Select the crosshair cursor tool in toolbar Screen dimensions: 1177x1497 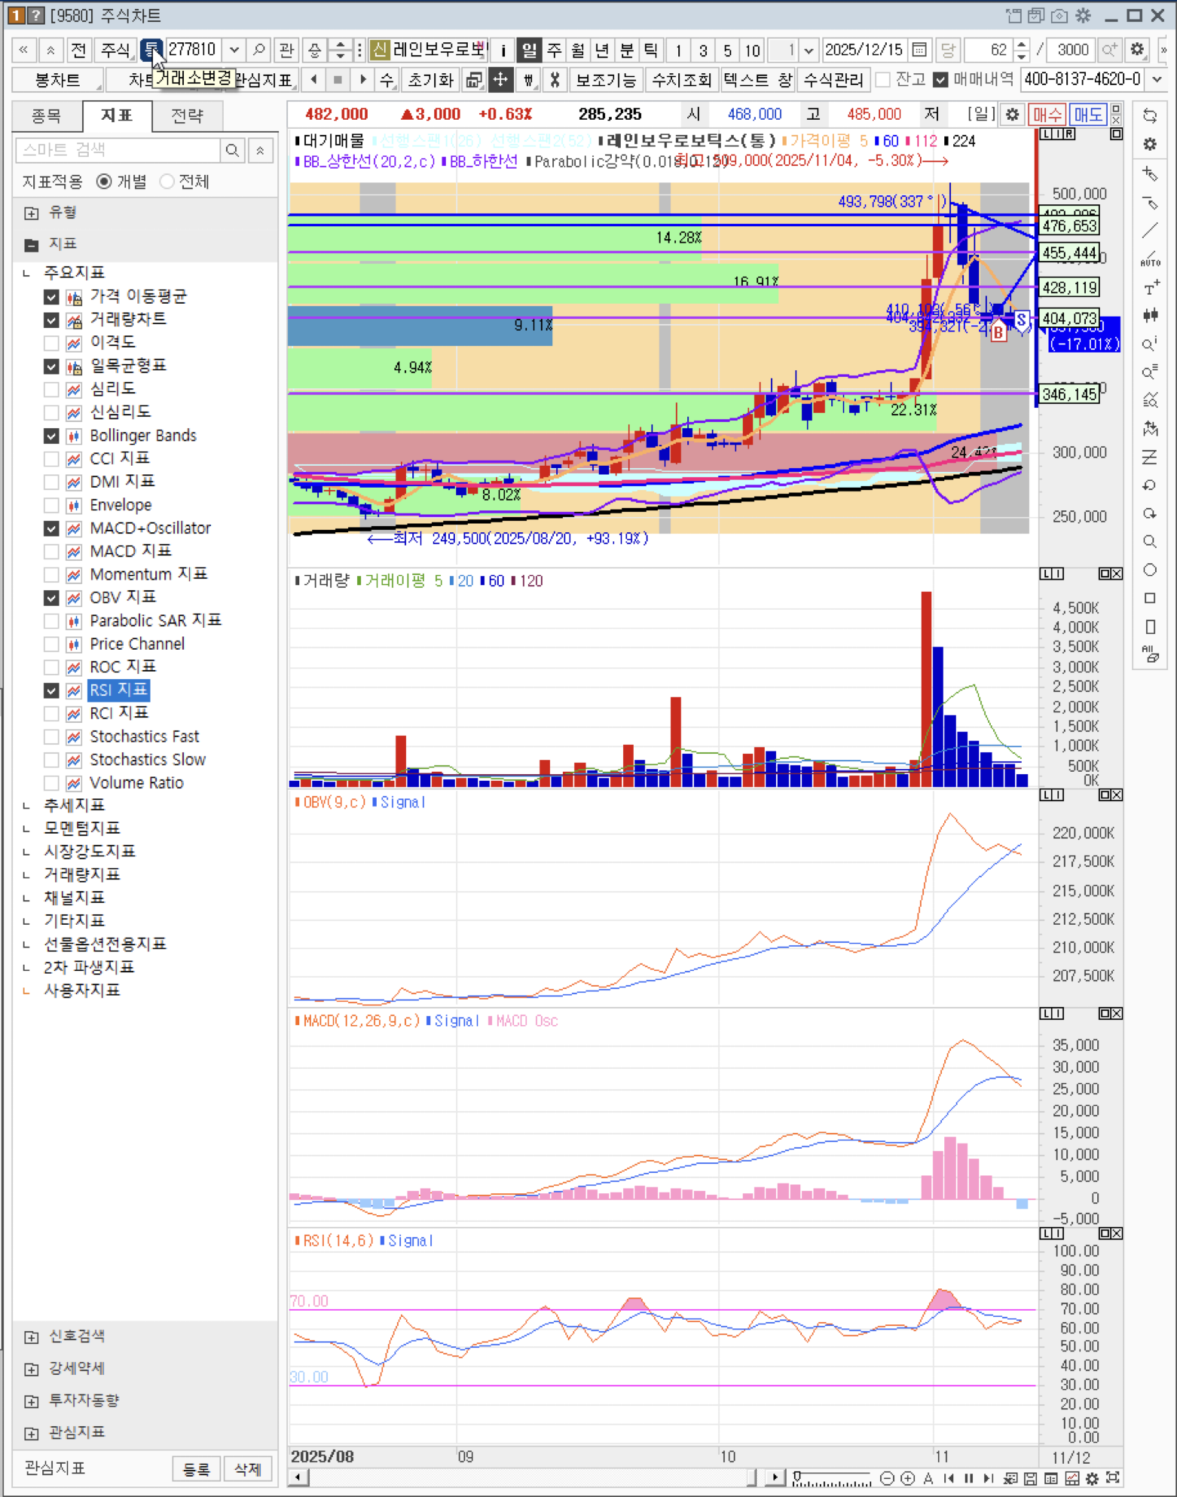pos(500,79)
